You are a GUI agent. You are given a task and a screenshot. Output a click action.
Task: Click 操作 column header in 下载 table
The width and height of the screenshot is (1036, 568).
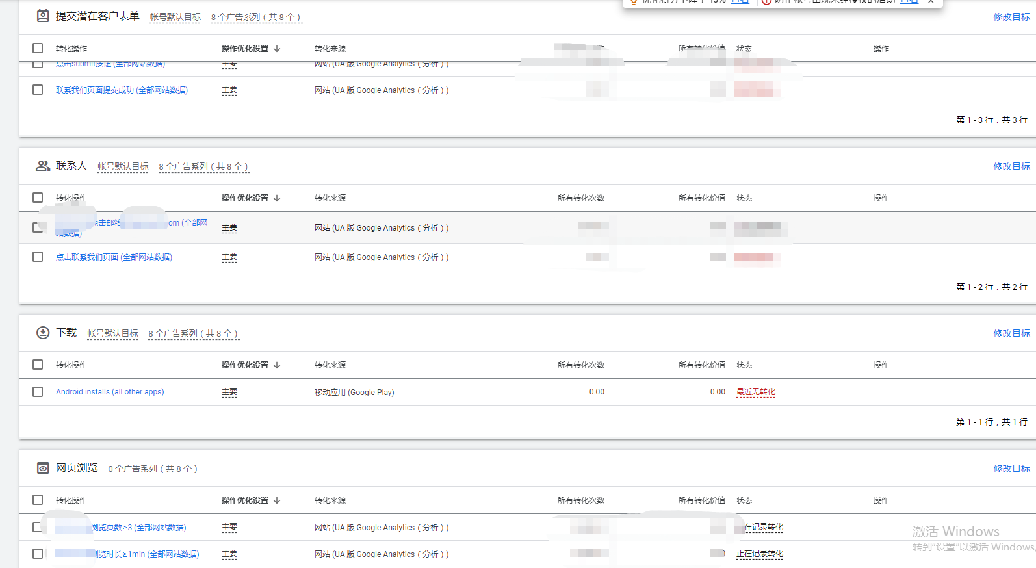point(881,365)
